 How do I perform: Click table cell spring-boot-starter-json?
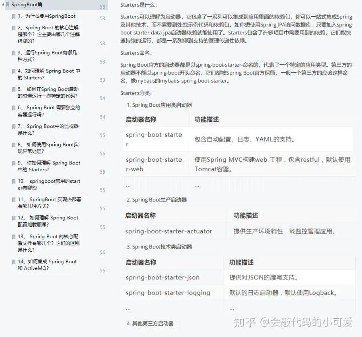162,278
